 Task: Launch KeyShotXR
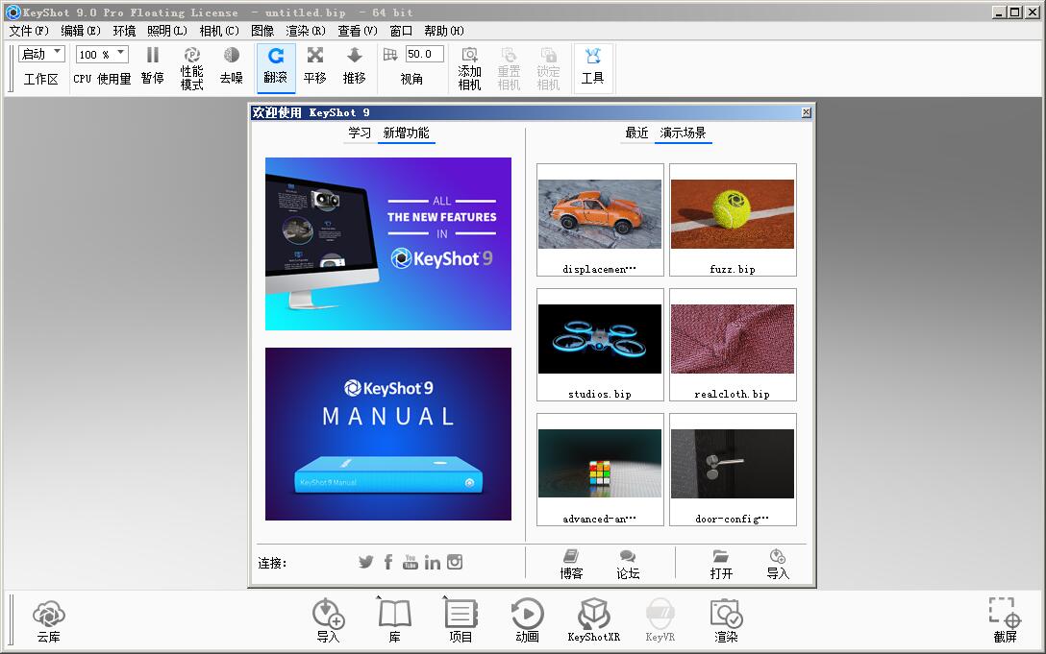[x=594, y=620]
